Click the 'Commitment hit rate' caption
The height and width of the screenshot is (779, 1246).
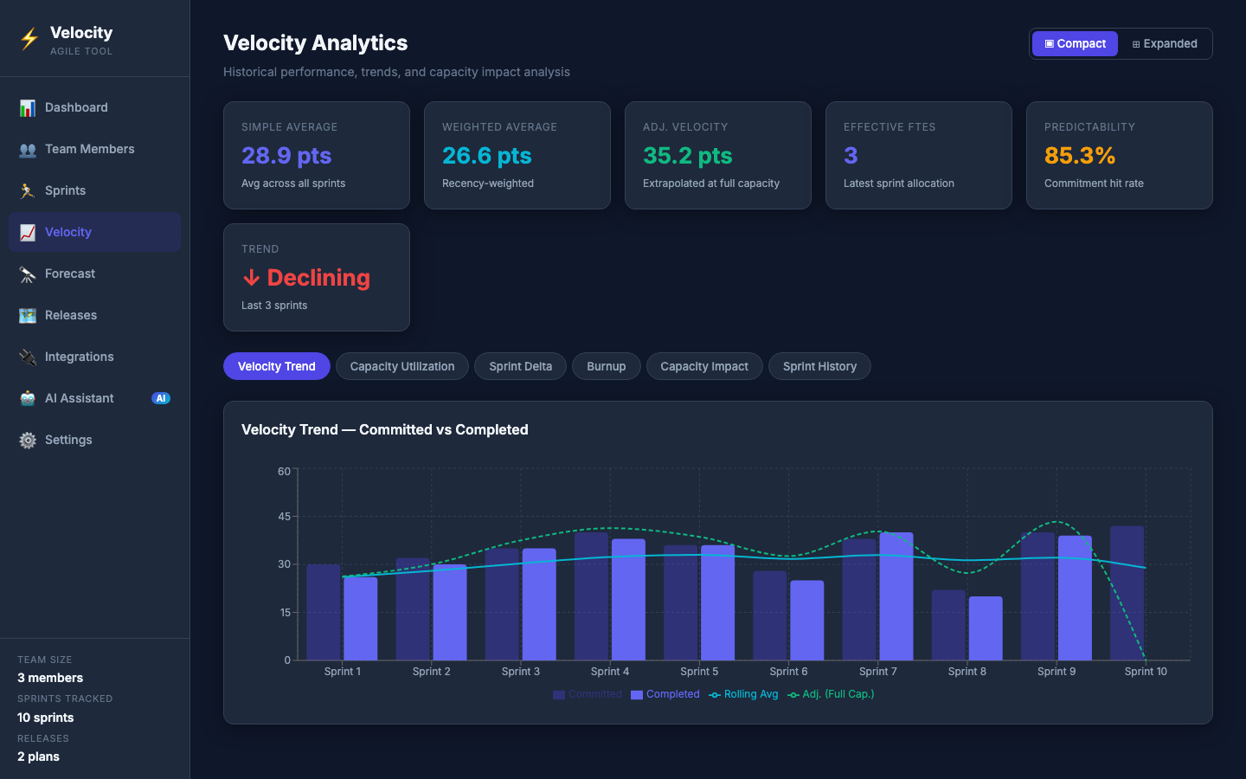tap(1094, 183)
